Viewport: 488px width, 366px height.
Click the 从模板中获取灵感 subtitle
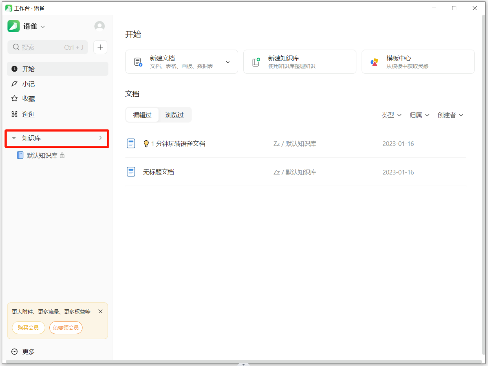(408, 66)
